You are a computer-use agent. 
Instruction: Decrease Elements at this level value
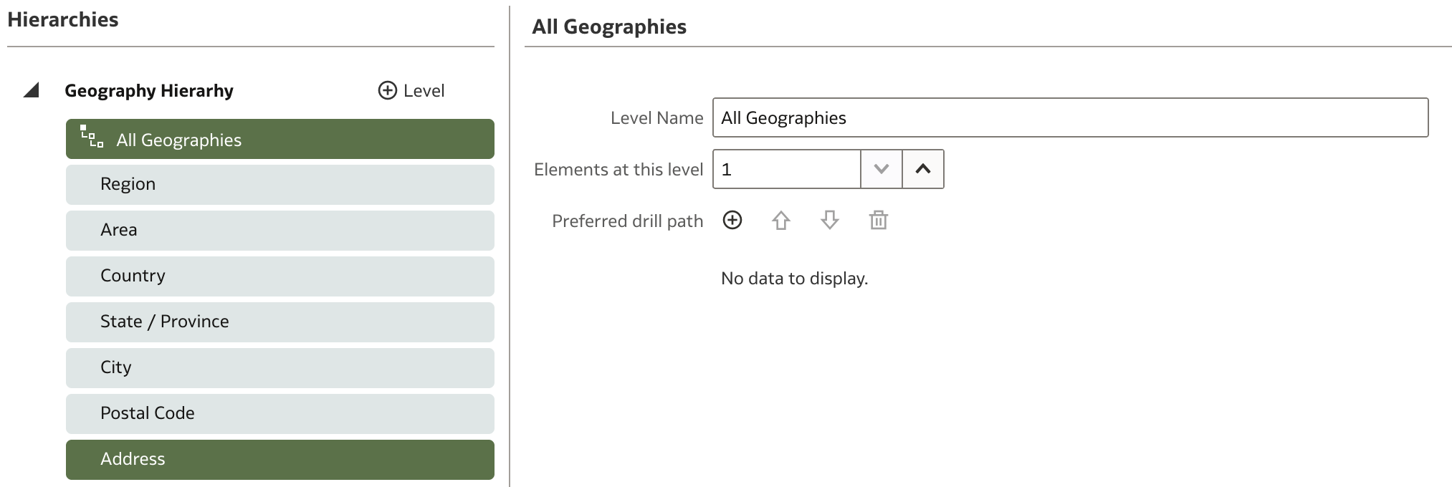[882, 169]
